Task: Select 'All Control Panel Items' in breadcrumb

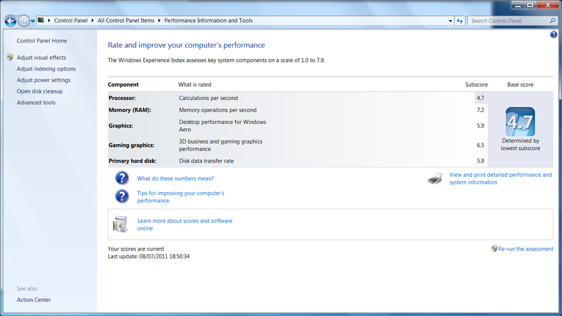Action: 126,21
